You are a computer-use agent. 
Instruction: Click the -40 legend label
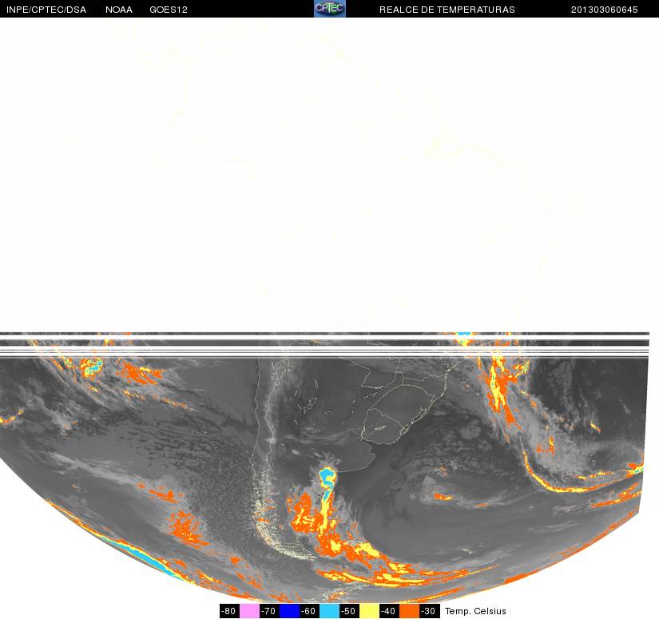pyautogui.click(x=389, y=611)
